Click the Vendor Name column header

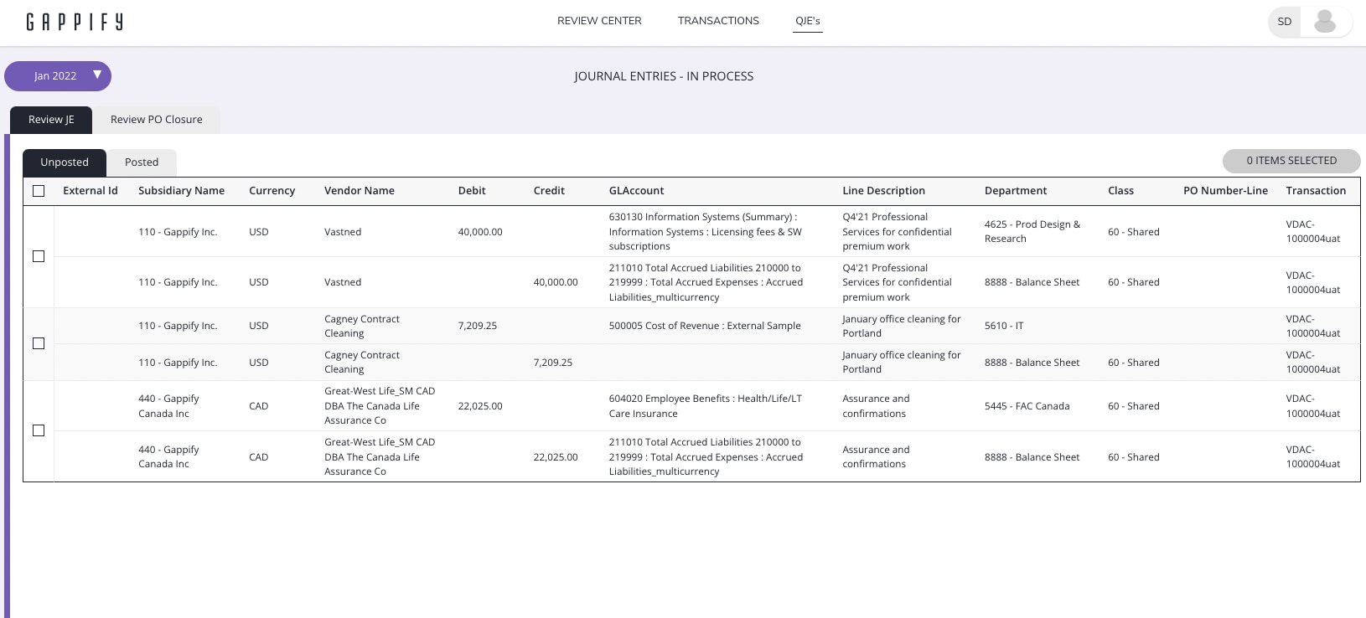[x=360, y=191]
